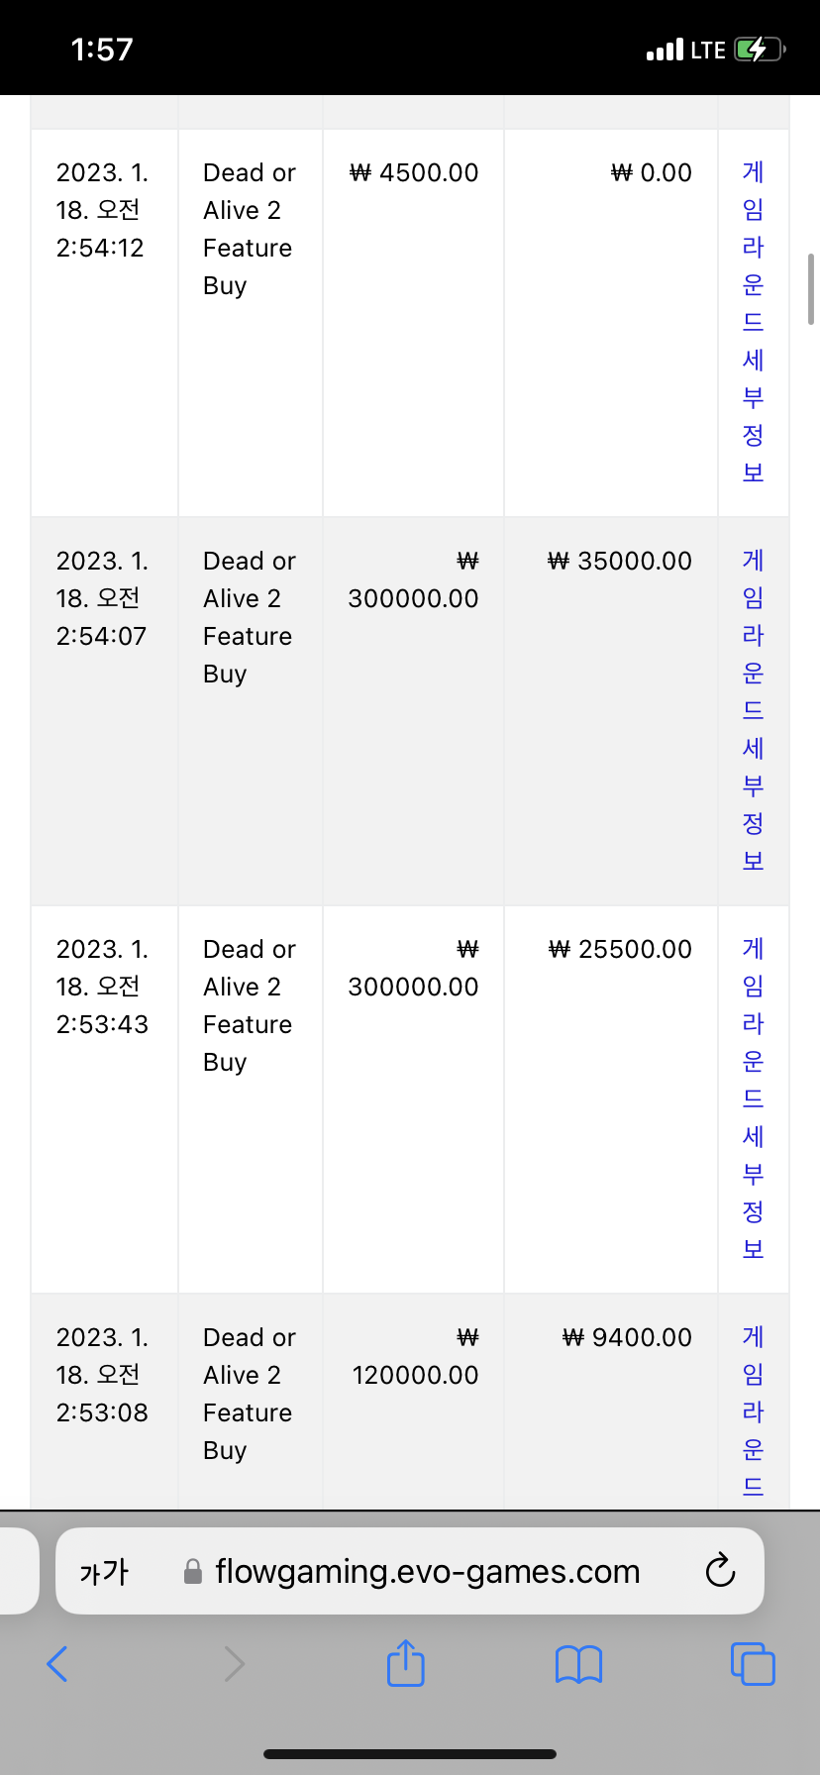Open round details link for 2:53:08 bet
Viewport: 820px width, 1775px height.
754,1411
